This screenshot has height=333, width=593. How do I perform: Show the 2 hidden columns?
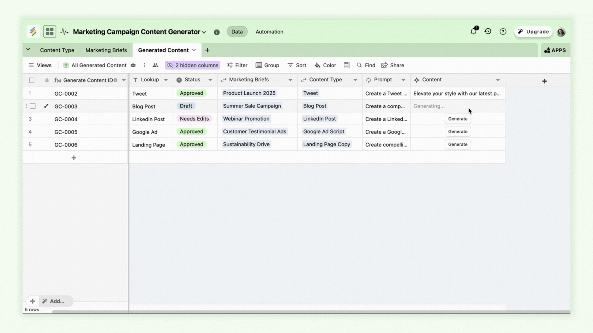[x=193, y=65]
